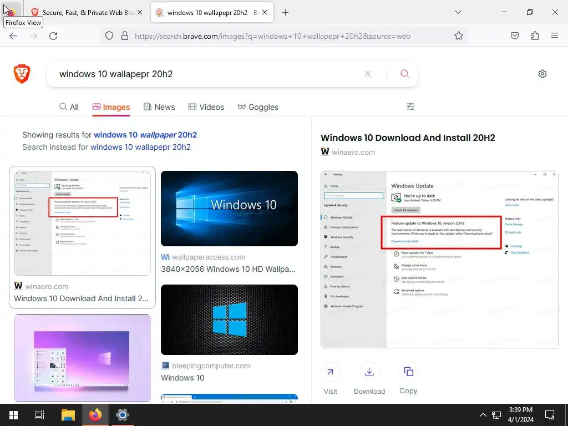
Task: Open File Explorer from taskbar
Action: point(68,415)
